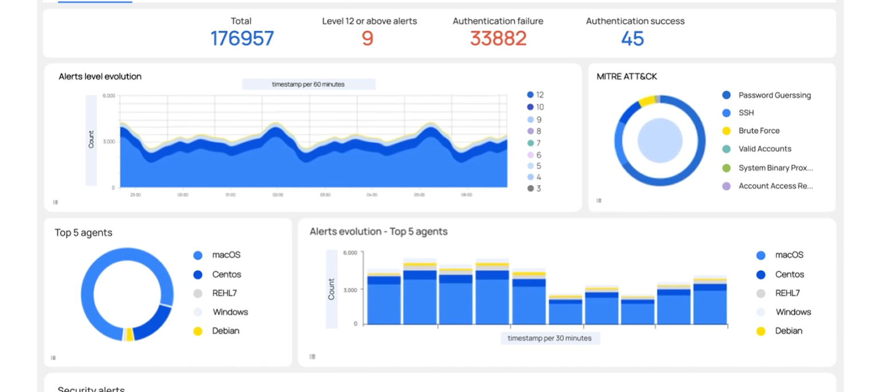Click the Password Guessing legend dot
The width and height of the screenshot is (881, 392).
(x=727, y=95)
